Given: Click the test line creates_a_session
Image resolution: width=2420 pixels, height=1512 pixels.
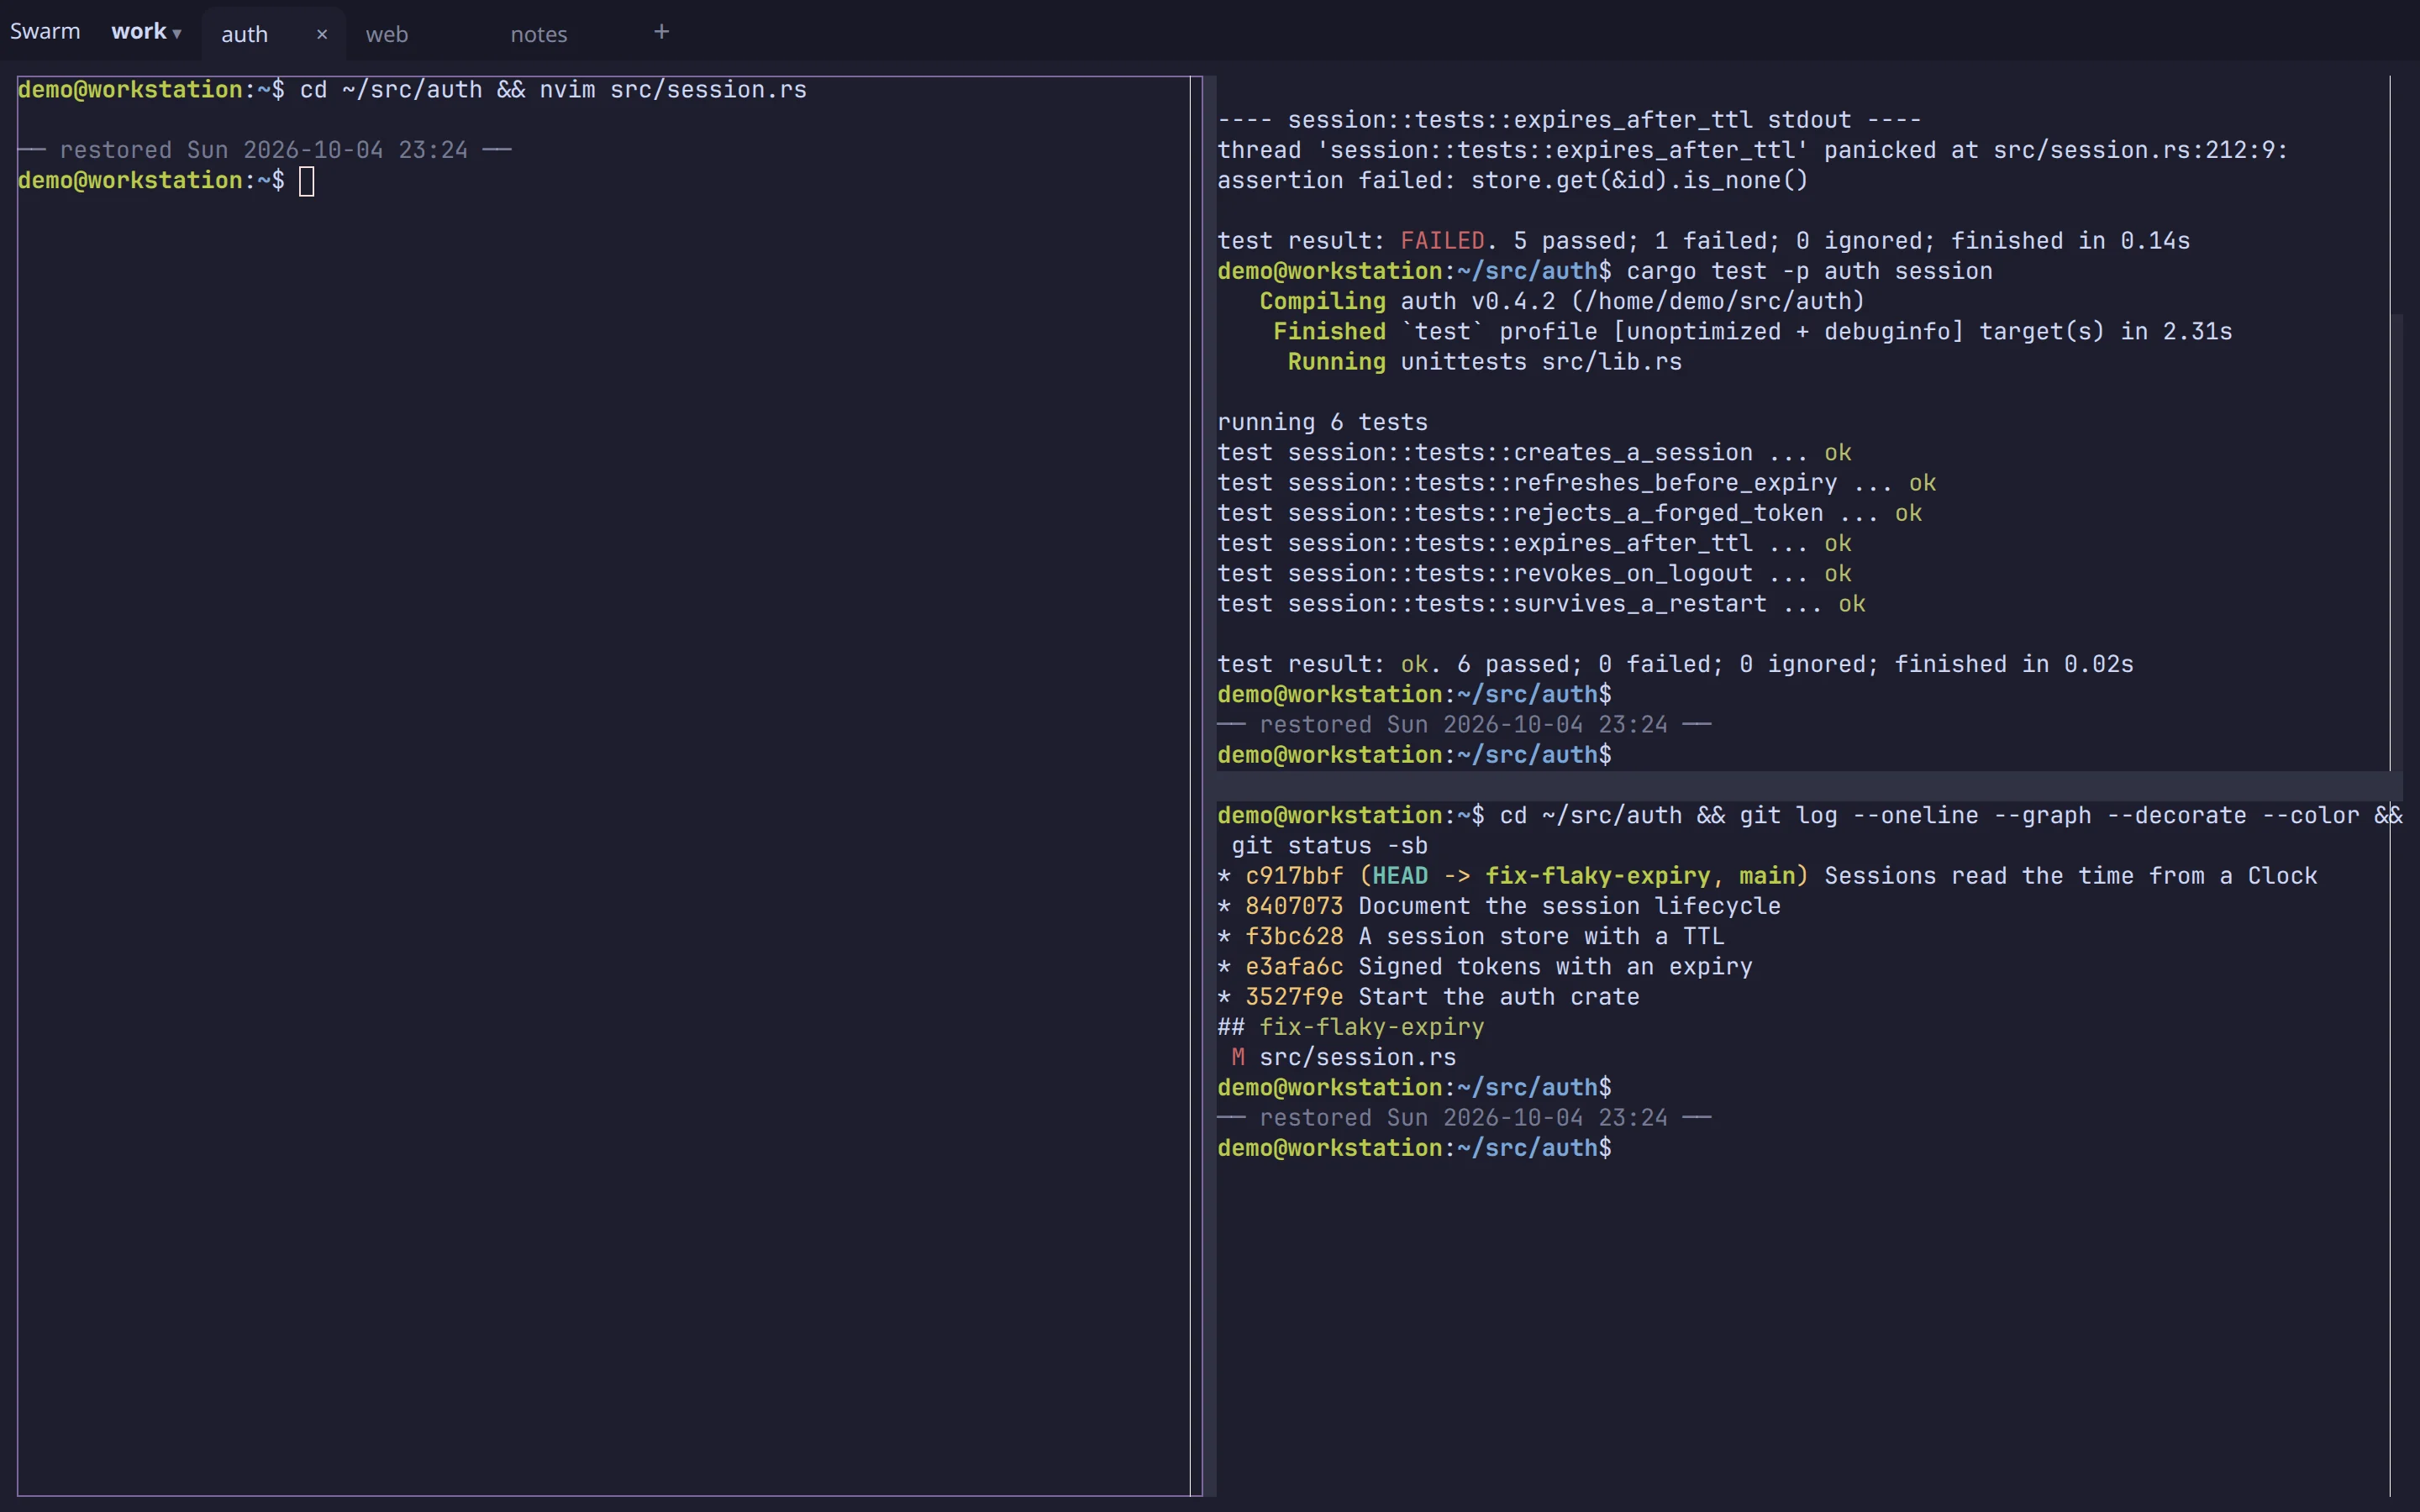Looking at the screenshot, I should 1534,453.
